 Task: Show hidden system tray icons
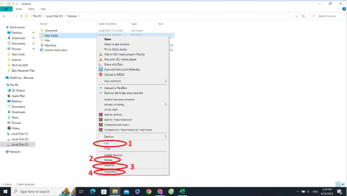coord(297,192)
